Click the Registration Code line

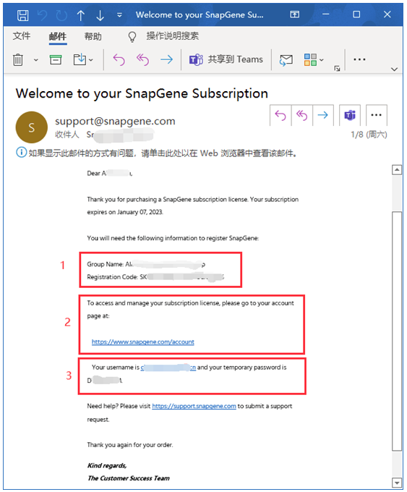pos(155,277)
